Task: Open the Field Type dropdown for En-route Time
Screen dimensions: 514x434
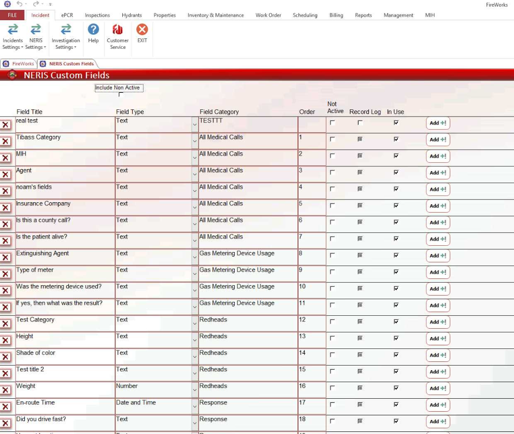Action: click(194, 405)
